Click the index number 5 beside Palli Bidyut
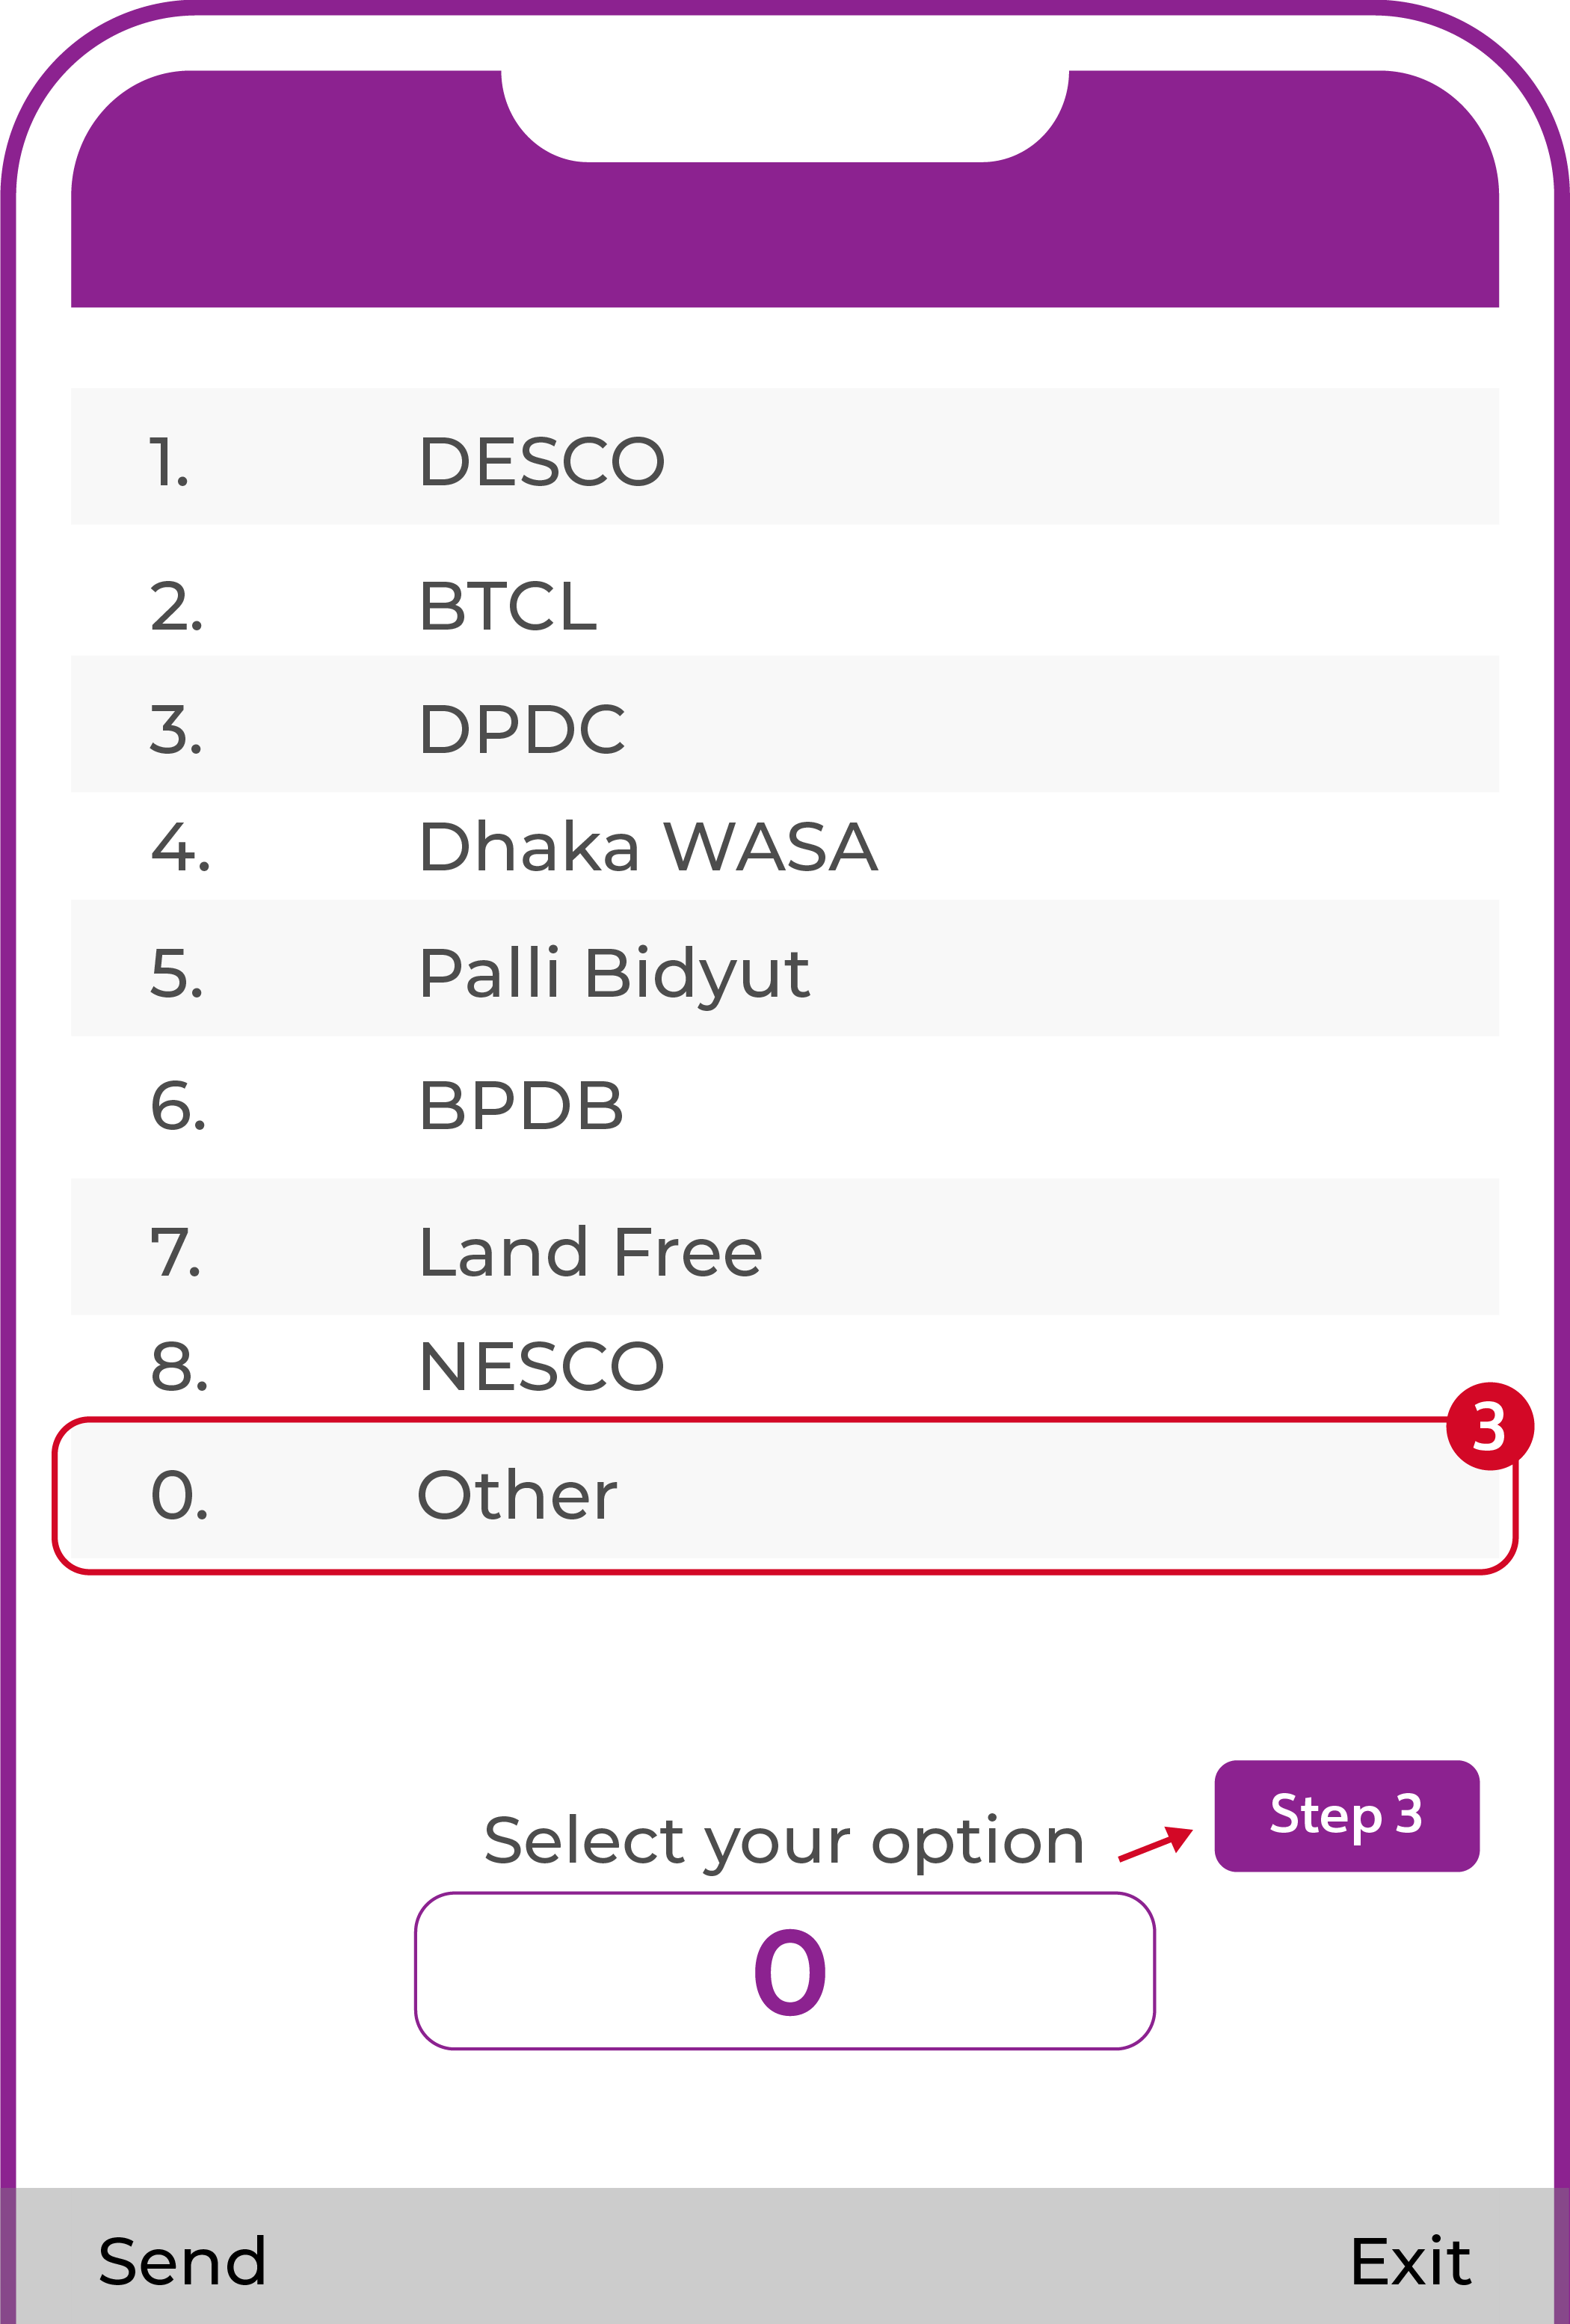This screenshot has width=1570, height=2324. click(177, 973)
